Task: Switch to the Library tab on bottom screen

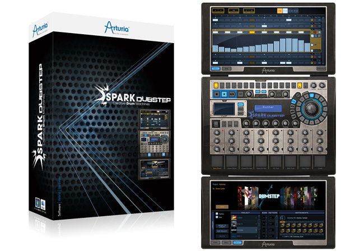Action: click(x=237, y=242)
